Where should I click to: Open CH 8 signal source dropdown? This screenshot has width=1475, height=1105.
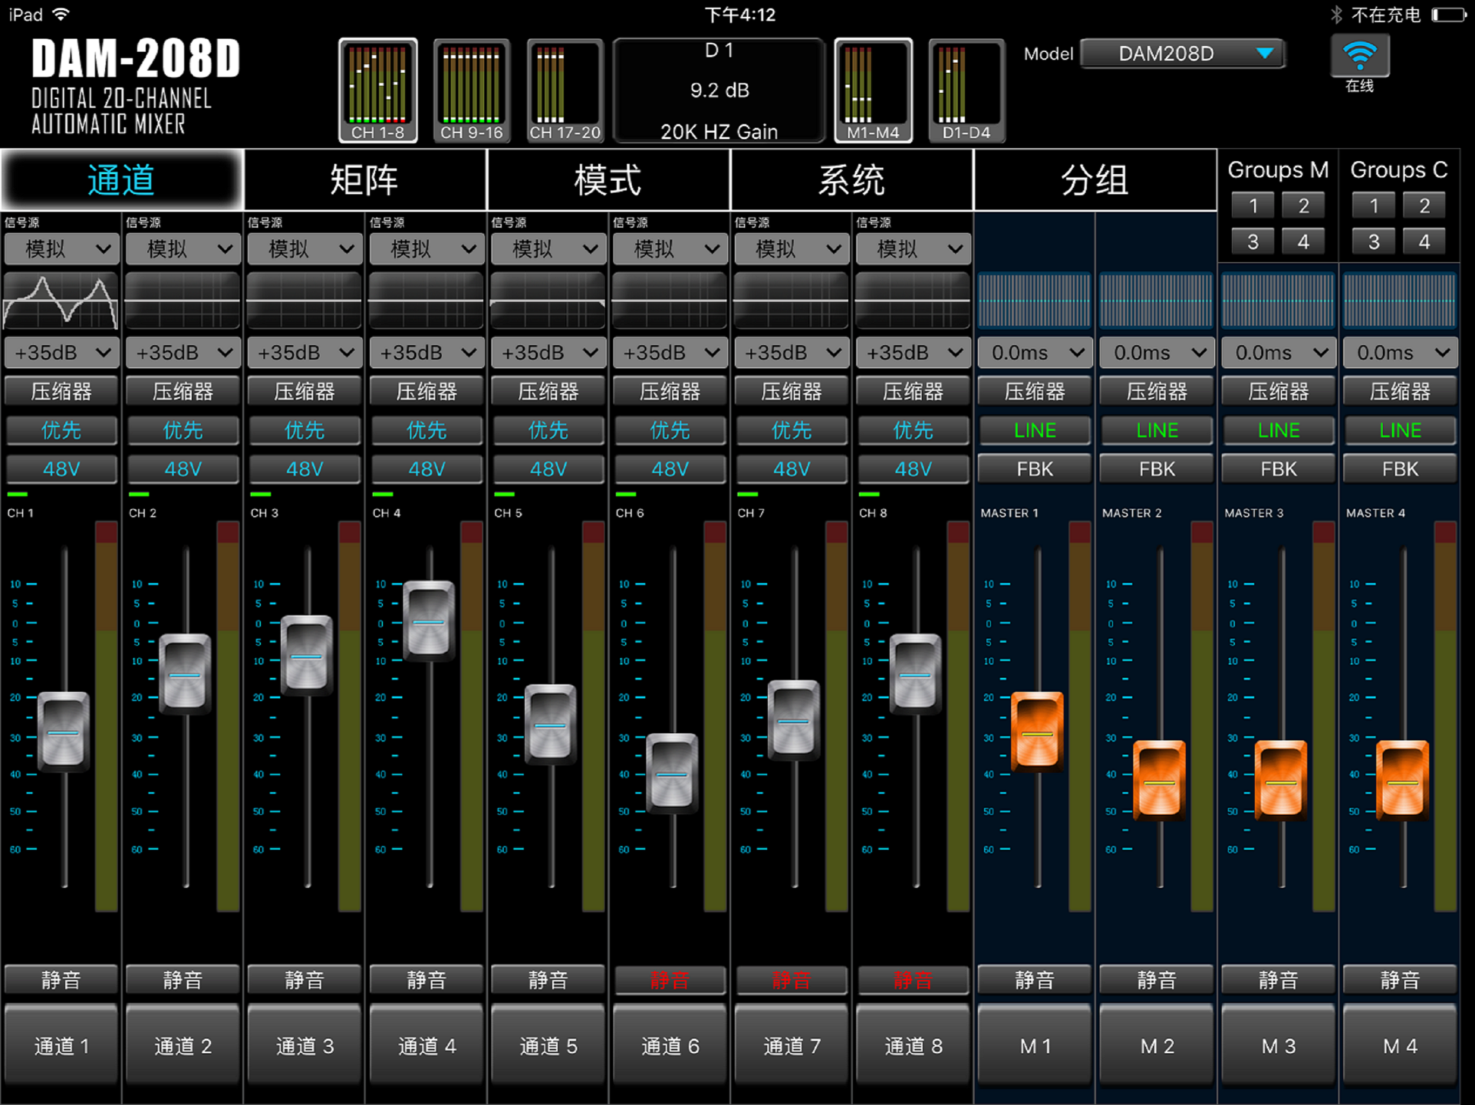913,249
